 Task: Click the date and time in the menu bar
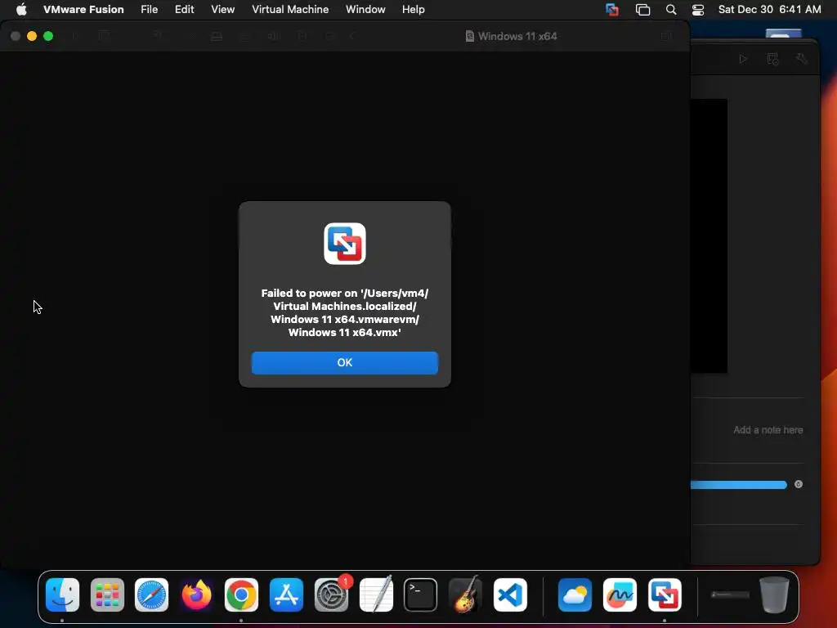[769, 9]
